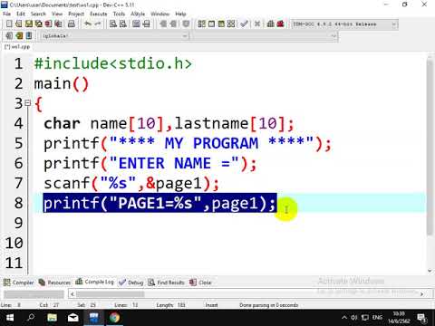Image resolution: width=435 pixels, height=326 pixels.
Task: Save the current file via toolbar icon
Action: pyautogui.click(x=29, y=24)
